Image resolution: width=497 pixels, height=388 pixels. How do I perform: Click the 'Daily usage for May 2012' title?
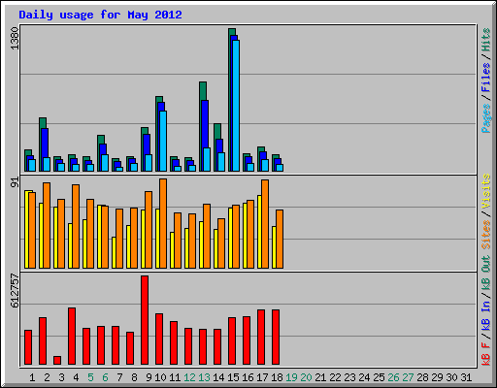click(100, 15)
